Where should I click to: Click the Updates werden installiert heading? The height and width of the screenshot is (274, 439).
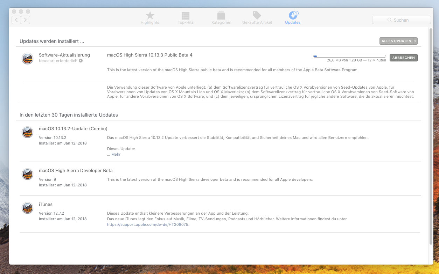point(52,41)
